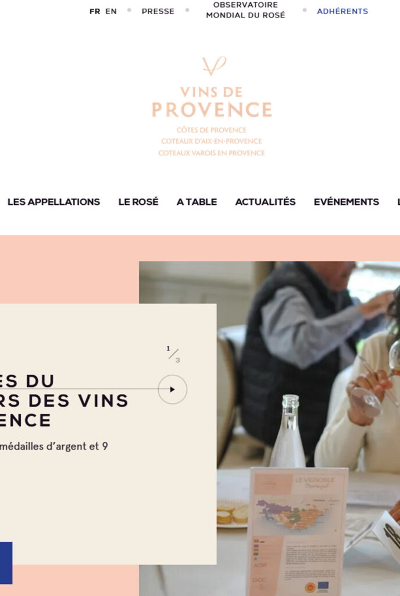Click the Le Vignoble map leaflet
400x596 pixels.
[x=298, y=531]
